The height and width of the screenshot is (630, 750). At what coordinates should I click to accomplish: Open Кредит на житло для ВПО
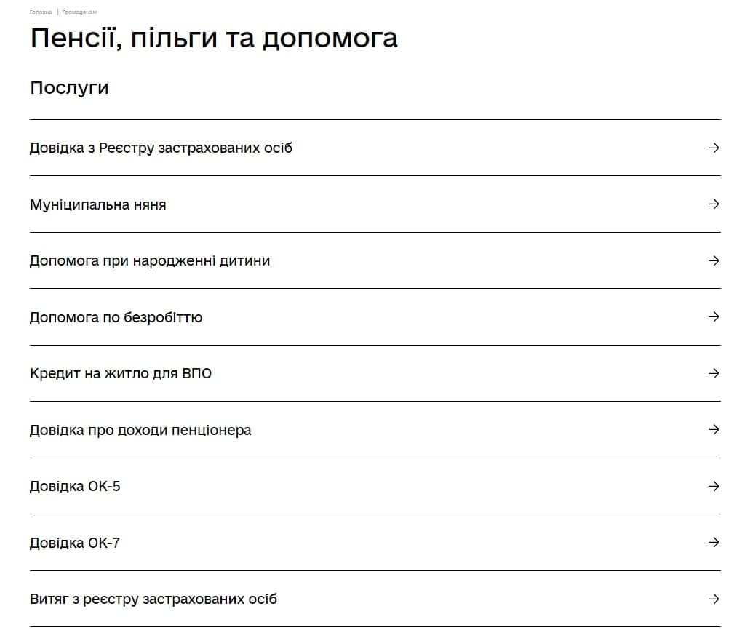tap(121, 374)
